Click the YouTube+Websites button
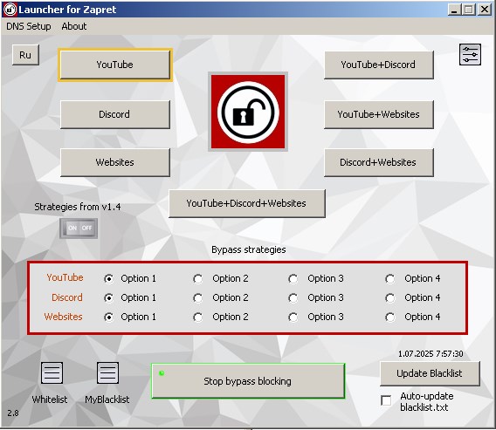Screen dimensions: 496x430 pos(379,114)
